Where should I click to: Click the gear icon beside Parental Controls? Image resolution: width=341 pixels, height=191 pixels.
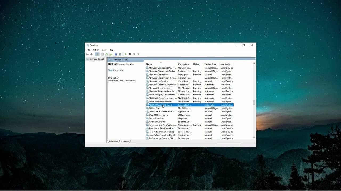pos(147,122)
